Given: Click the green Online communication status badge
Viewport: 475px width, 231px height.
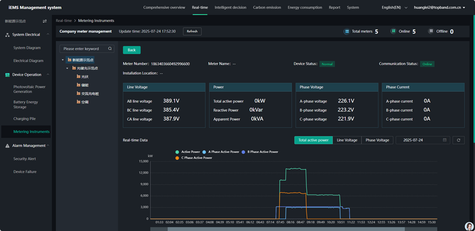Looking at the screenshot, I should pos(427,64).
